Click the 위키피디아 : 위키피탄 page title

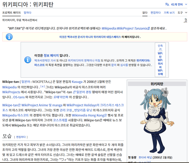28,4
